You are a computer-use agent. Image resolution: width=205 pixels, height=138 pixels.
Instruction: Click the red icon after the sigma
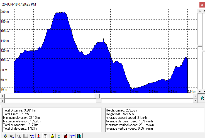66,136
